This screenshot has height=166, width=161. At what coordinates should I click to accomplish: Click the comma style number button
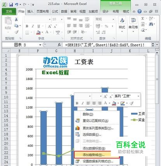click(112, 26)
